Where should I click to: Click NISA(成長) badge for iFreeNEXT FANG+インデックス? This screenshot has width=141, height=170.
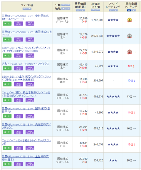click(x=19, y=68)
